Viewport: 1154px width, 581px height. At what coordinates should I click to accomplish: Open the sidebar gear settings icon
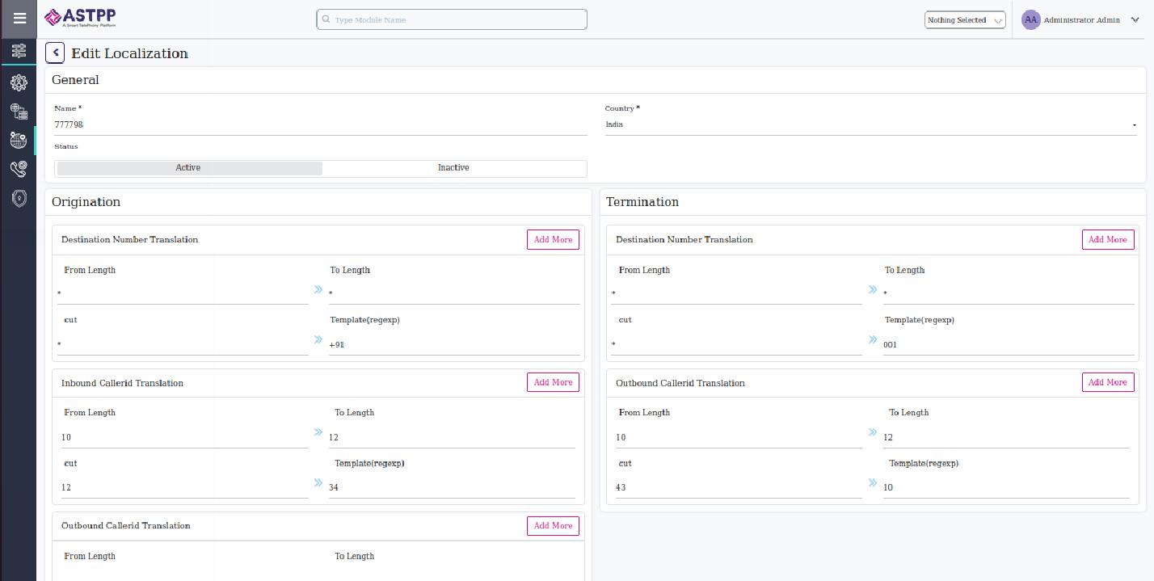(19, 82)
